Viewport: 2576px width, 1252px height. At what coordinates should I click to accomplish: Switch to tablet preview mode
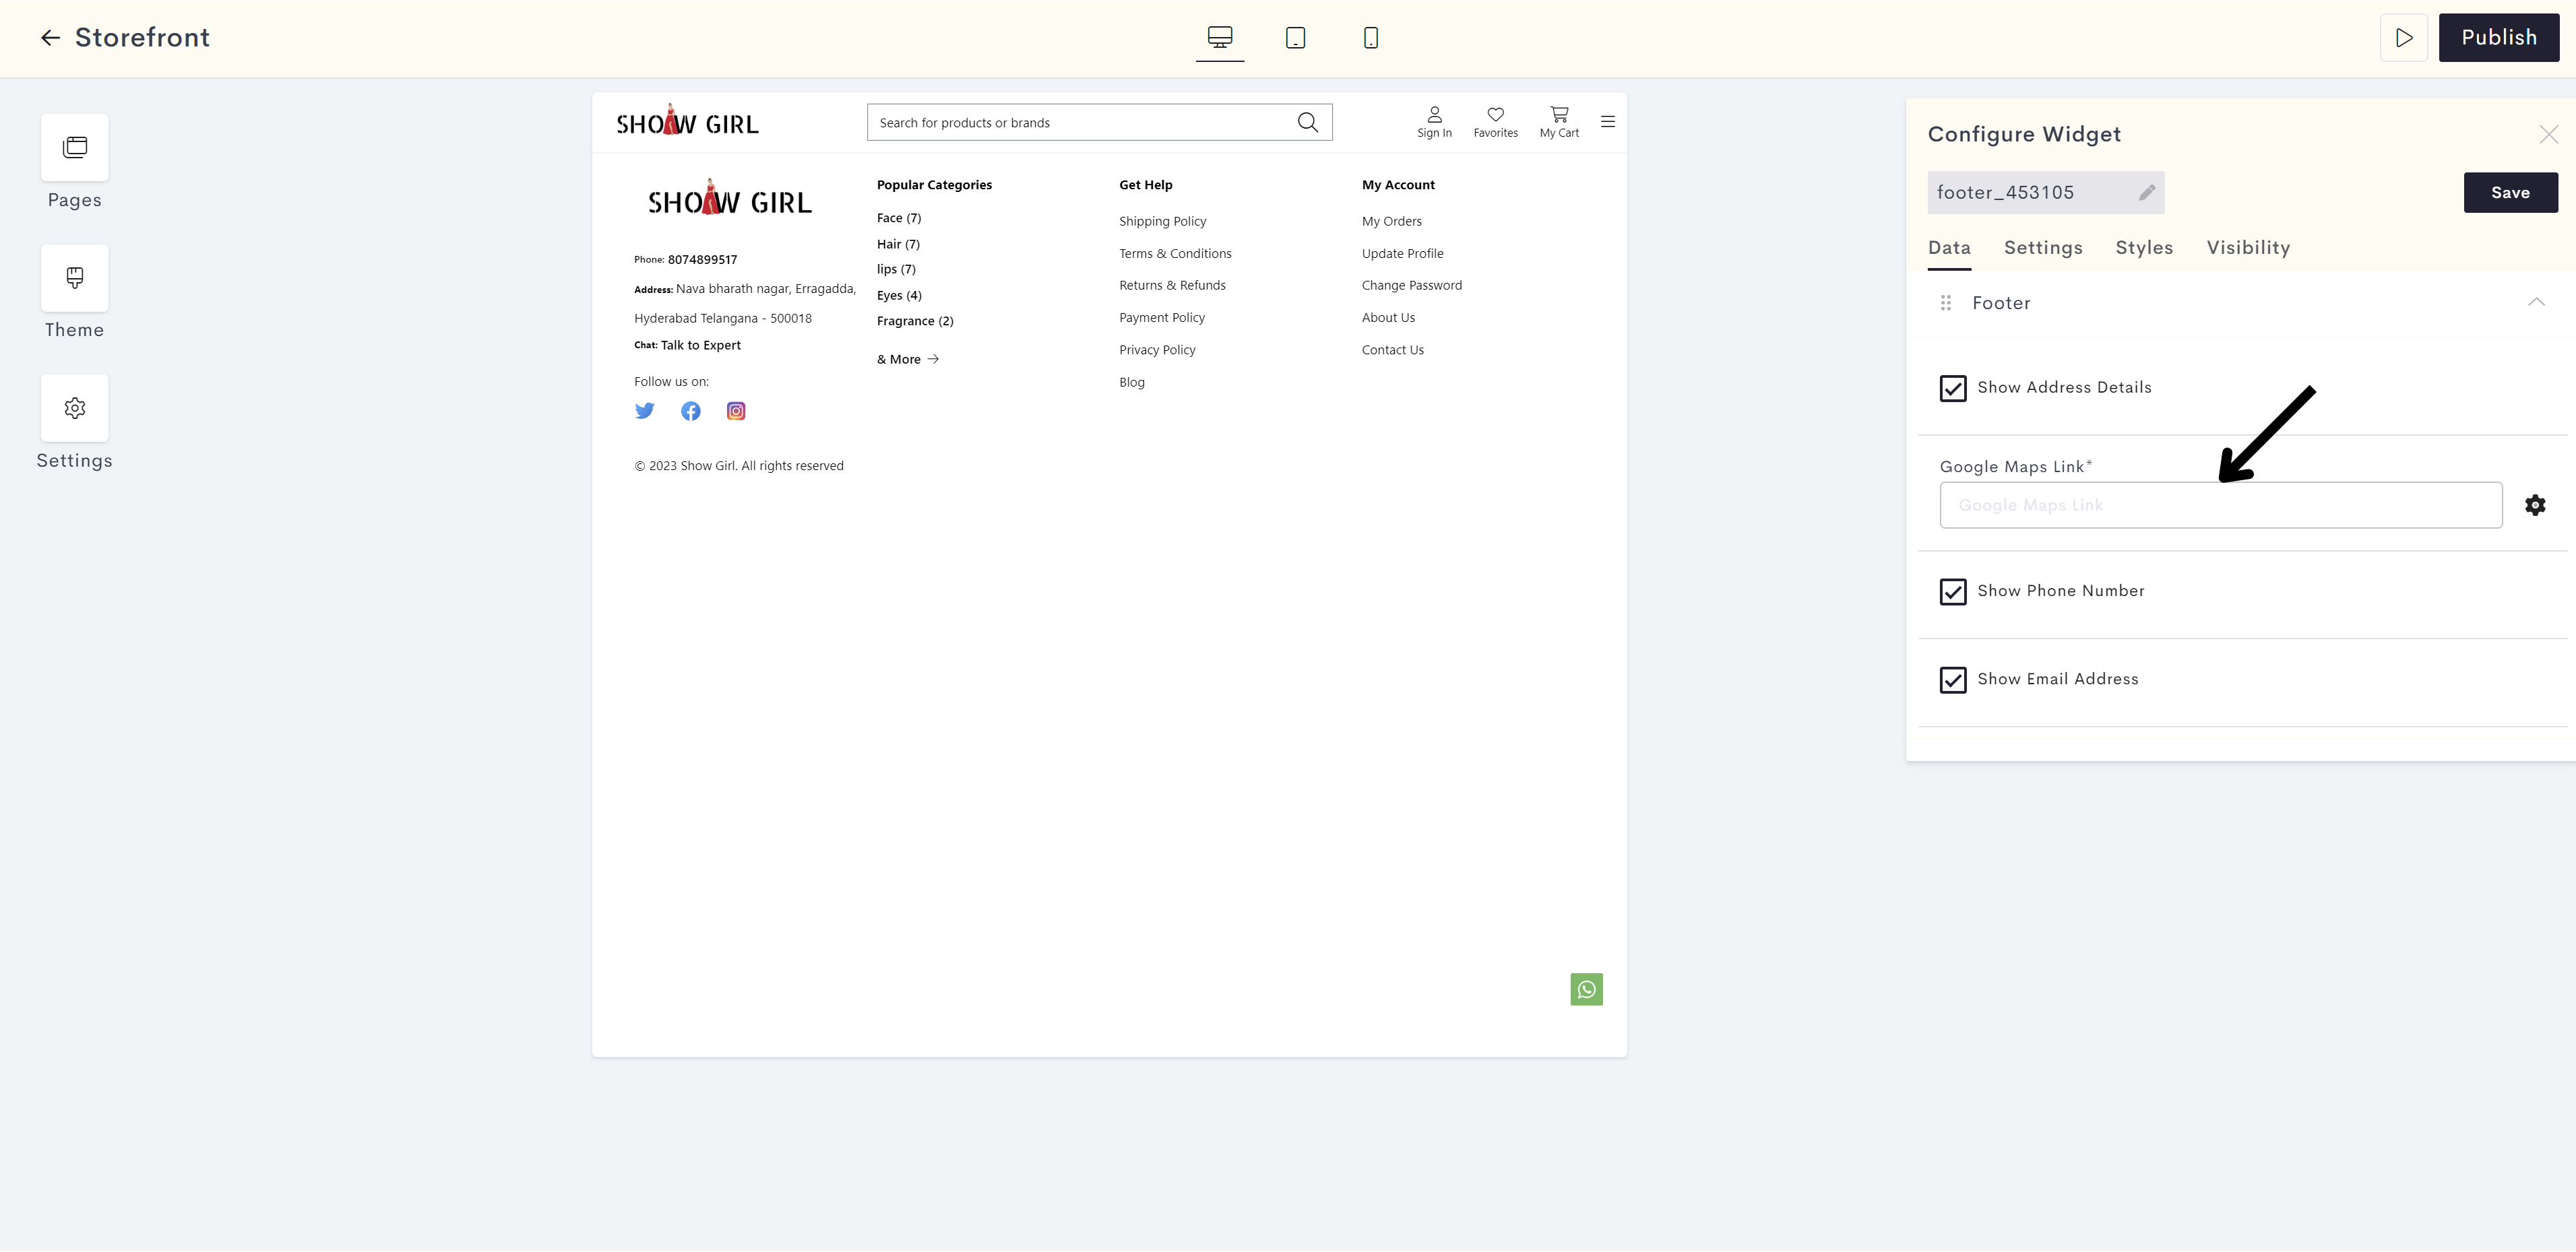point(1295,38)
